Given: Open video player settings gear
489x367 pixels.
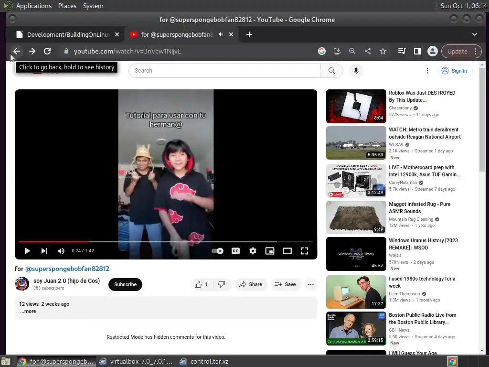Looking at the screenshot, I should [x=253, y=251].
